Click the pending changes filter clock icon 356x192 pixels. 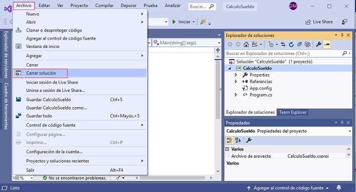coord(271,44)
